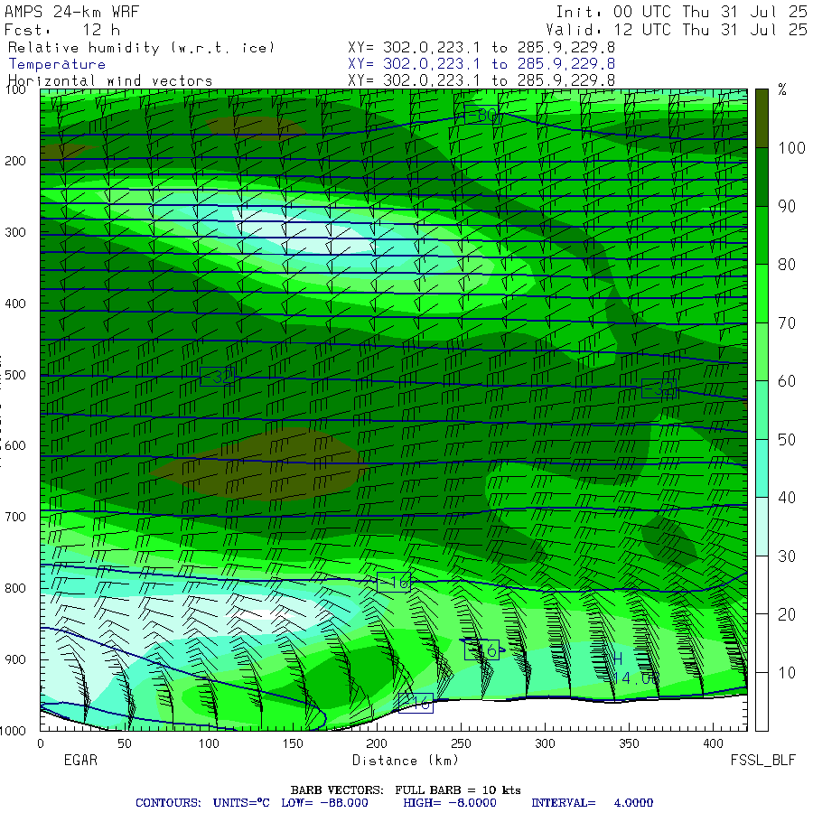This screenshot has height=813, width=813.
Task: Select the "-16" contour label near the terrain surface
Action: point(416,703)
